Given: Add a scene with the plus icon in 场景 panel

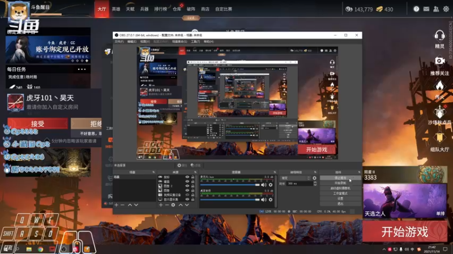Looking at the screenshot, I should point(116,205).
